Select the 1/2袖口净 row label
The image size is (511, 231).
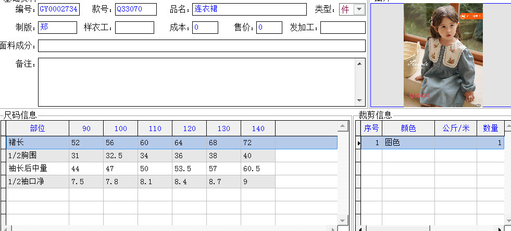pyautogui.click(x=38, y=182)
